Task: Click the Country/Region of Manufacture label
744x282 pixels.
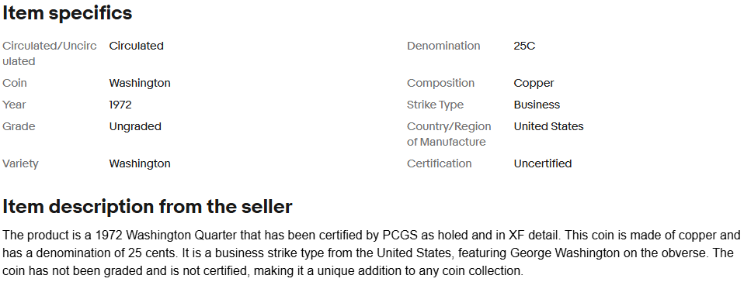Action: [x=449, y=134]
